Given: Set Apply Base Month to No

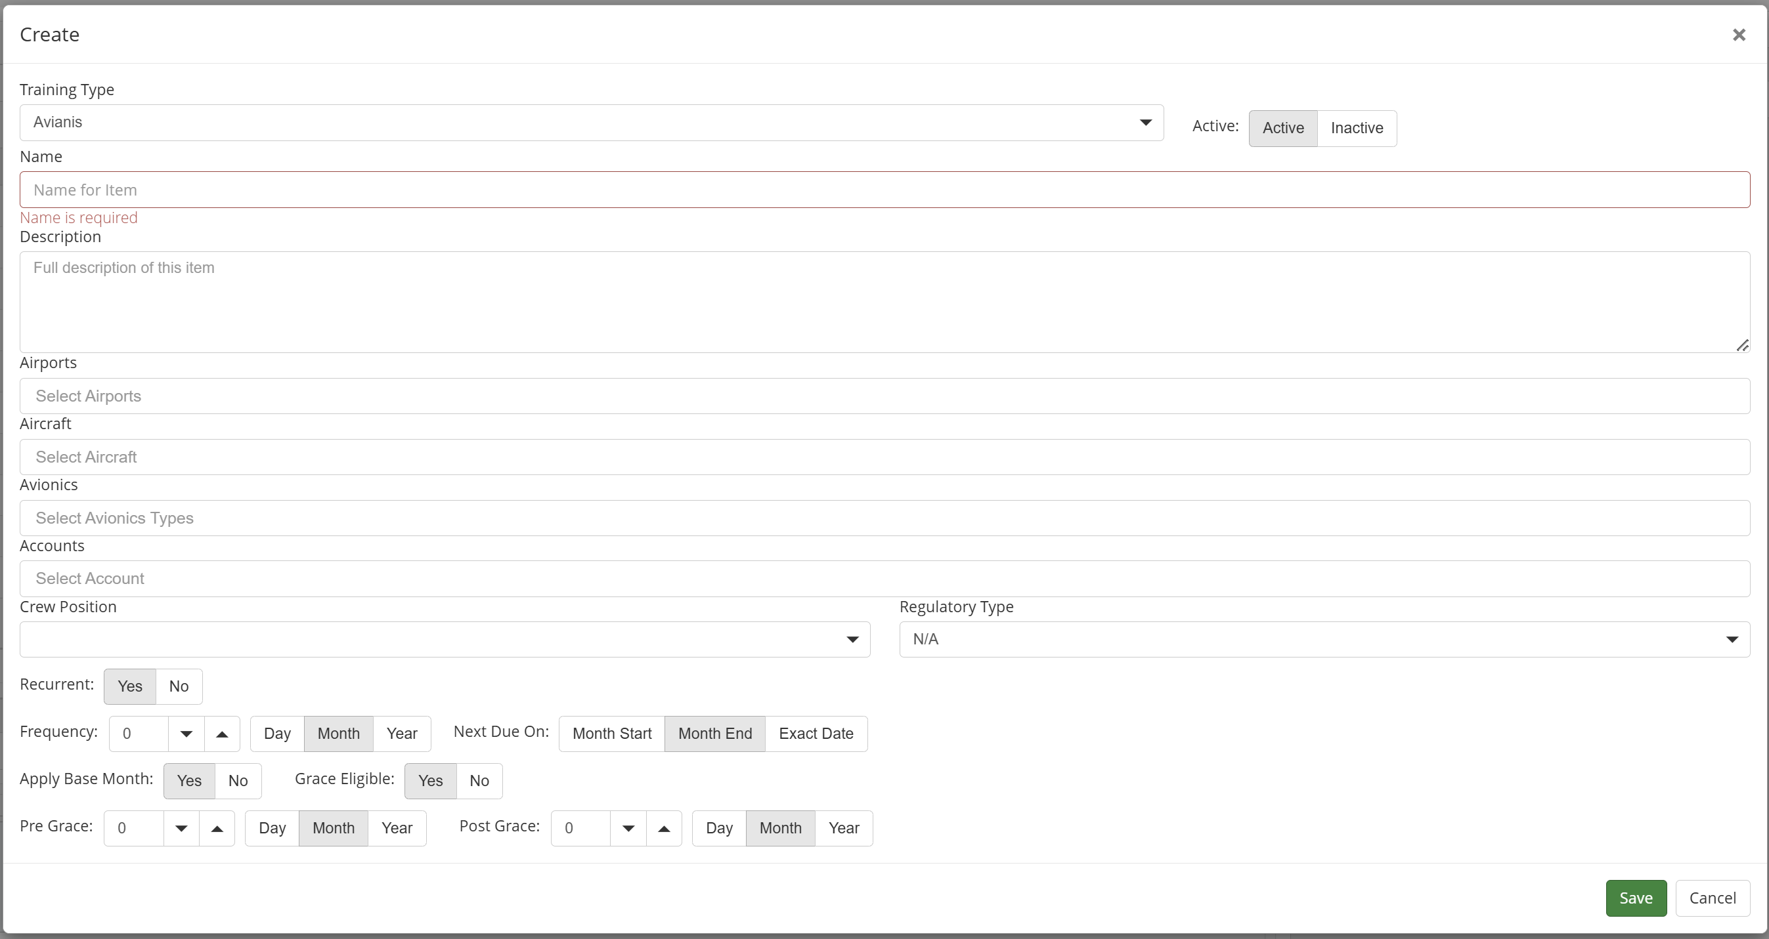Looking at the screenshot, I should point(238,781).
